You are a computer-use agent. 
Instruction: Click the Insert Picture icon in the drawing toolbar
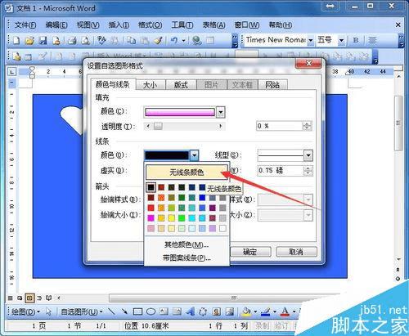[230, 311]
